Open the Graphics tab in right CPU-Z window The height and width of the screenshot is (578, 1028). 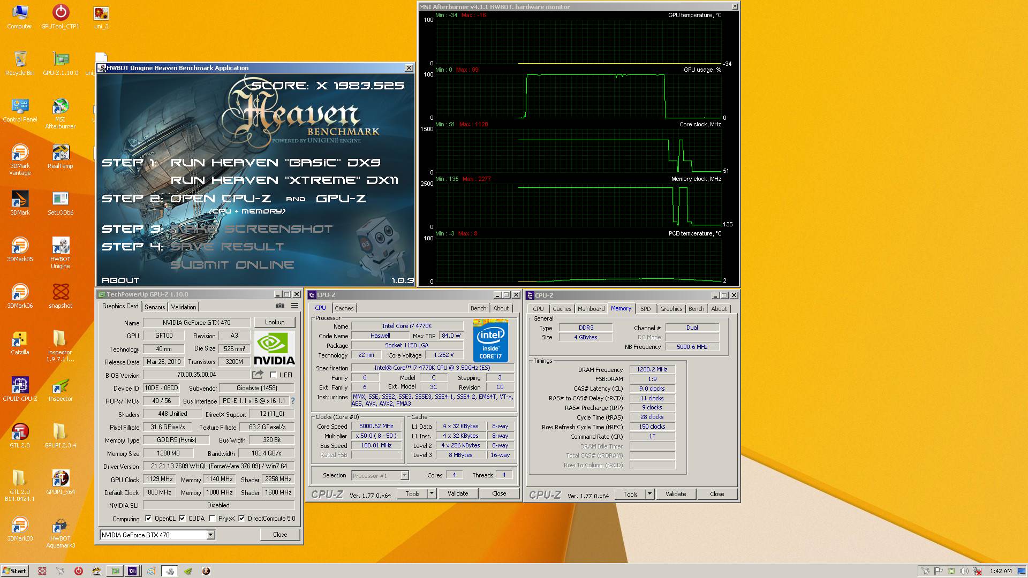click(671, 309)
